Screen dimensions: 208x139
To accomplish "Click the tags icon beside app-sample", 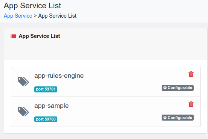I will (23, 112).
